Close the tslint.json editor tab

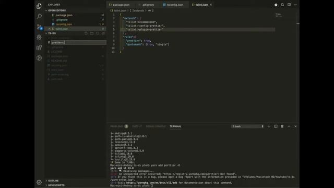(211, 5)
